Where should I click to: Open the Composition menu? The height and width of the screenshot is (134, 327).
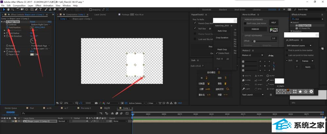click(19, 6)
